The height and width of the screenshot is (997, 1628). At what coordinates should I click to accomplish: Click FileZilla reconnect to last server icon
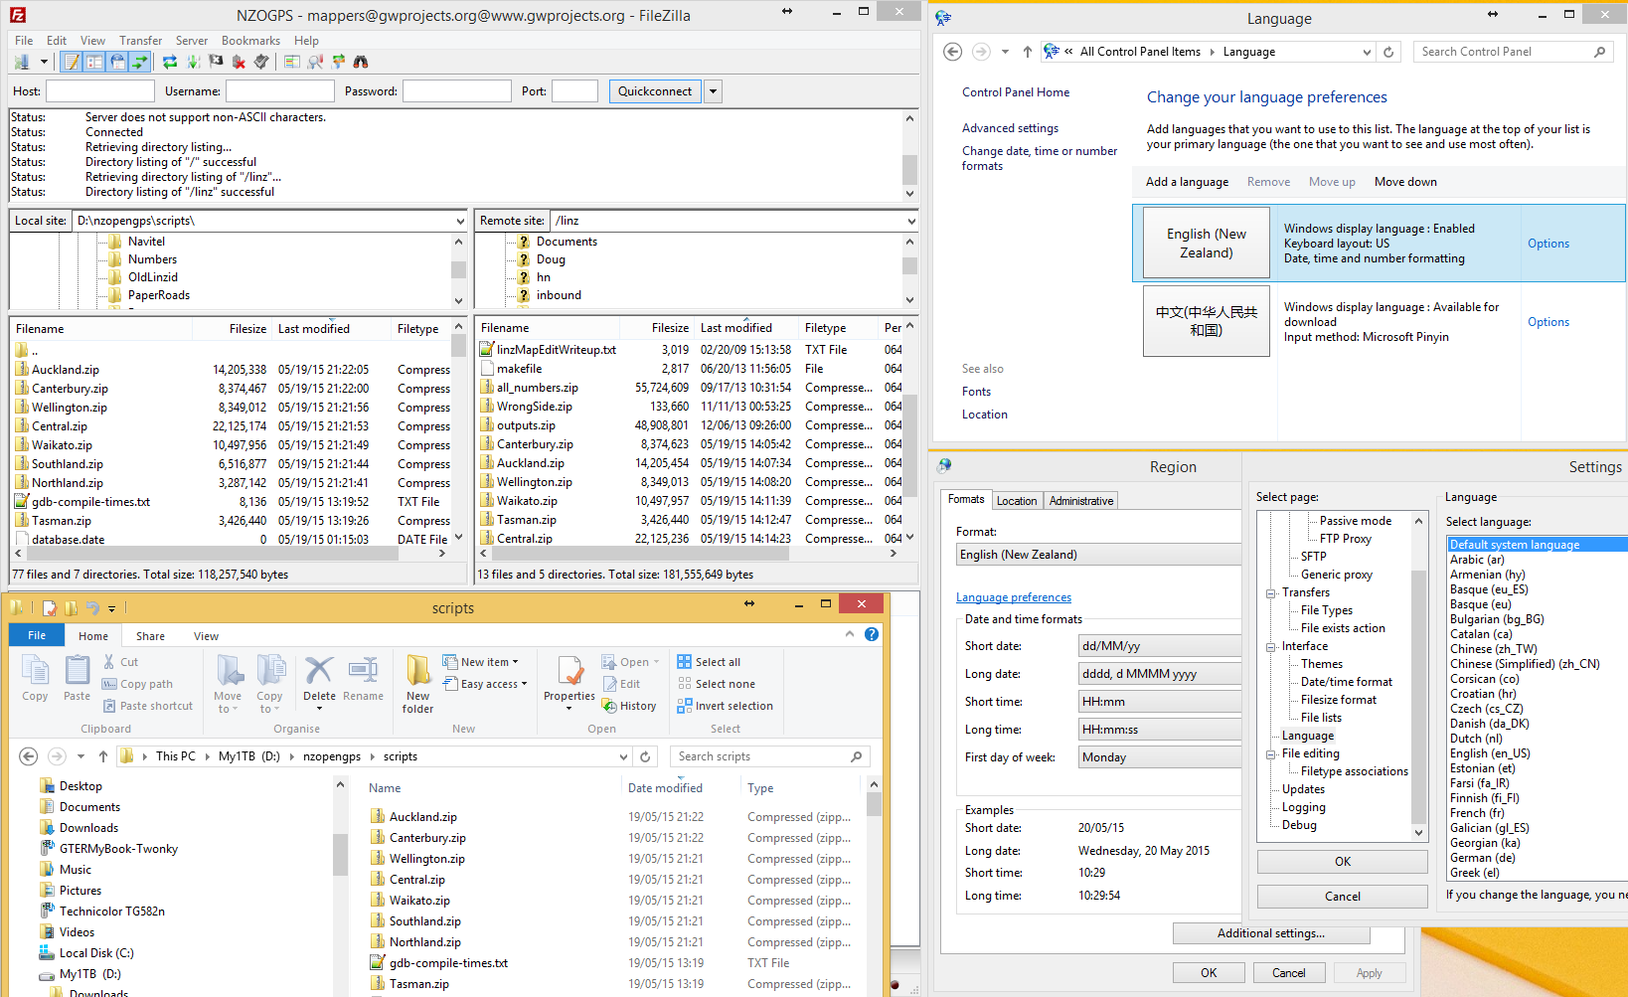(261, 62)
